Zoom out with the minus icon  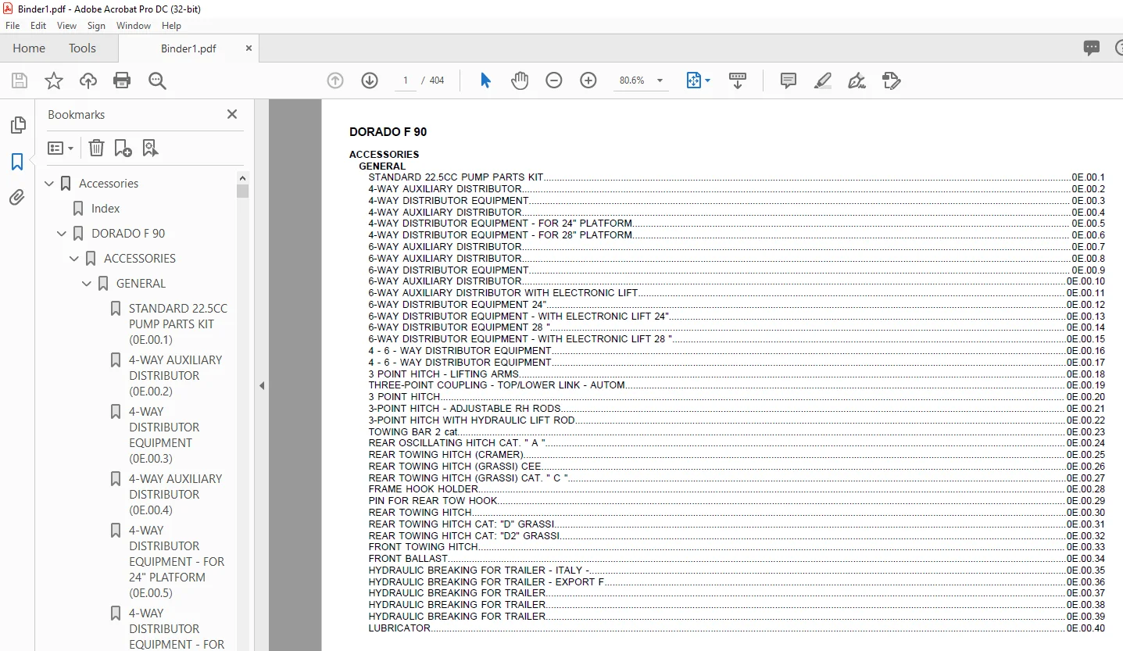point(554,80)
